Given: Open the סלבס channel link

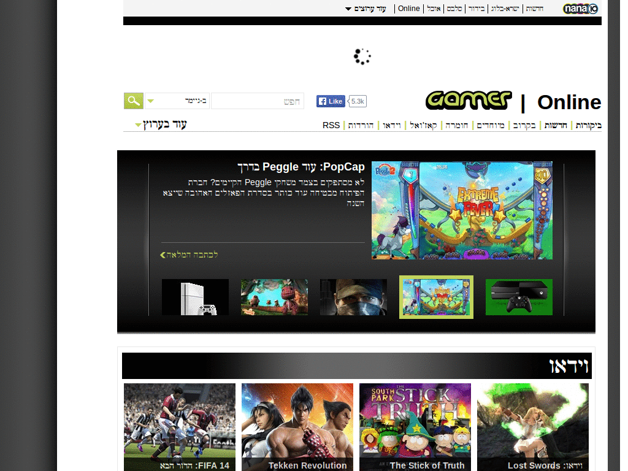Looking at the screenshot, I should point(454,9).
